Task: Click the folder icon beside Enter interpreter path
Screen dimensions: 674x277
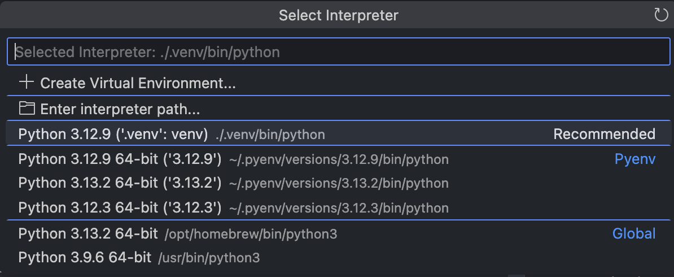Action: (x=27, y=109)
